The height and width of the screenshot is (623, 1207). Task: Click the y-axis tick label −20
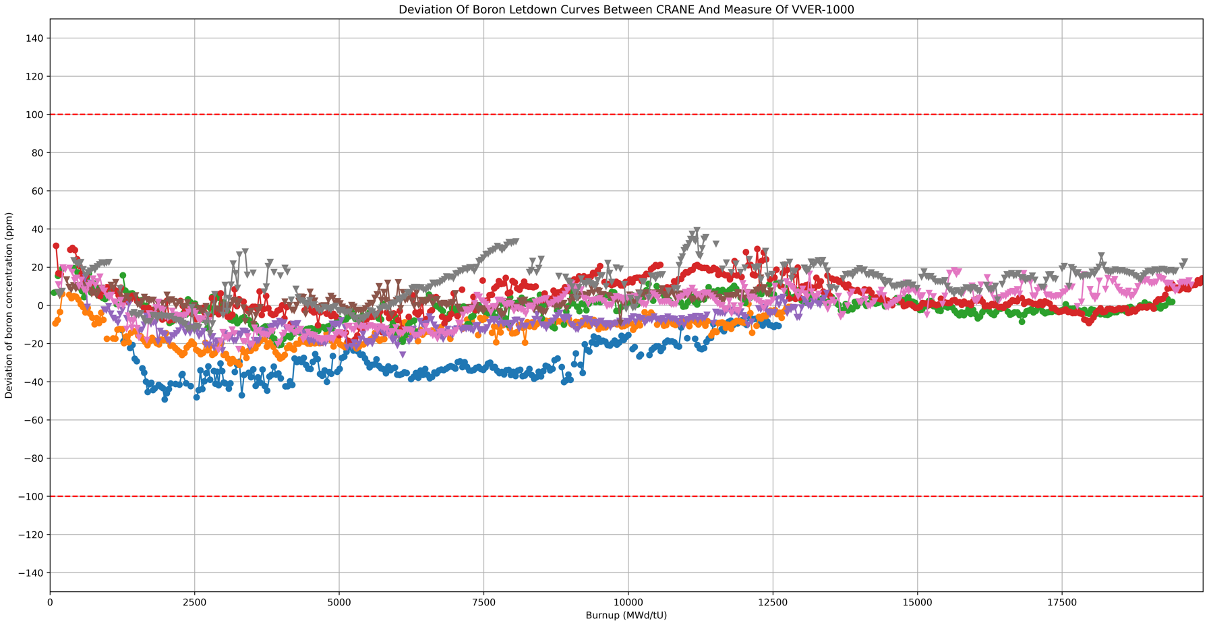tap(34, 344)
